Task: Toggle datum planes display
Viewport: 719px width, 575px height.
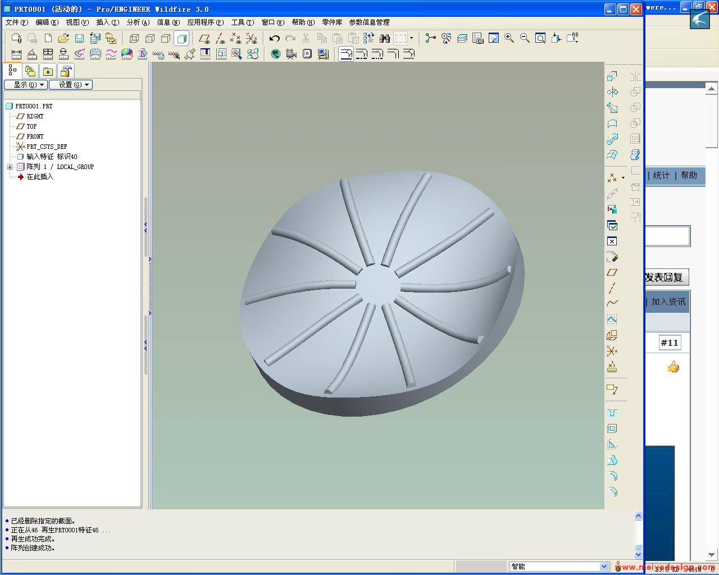Action: coord(204,38)
